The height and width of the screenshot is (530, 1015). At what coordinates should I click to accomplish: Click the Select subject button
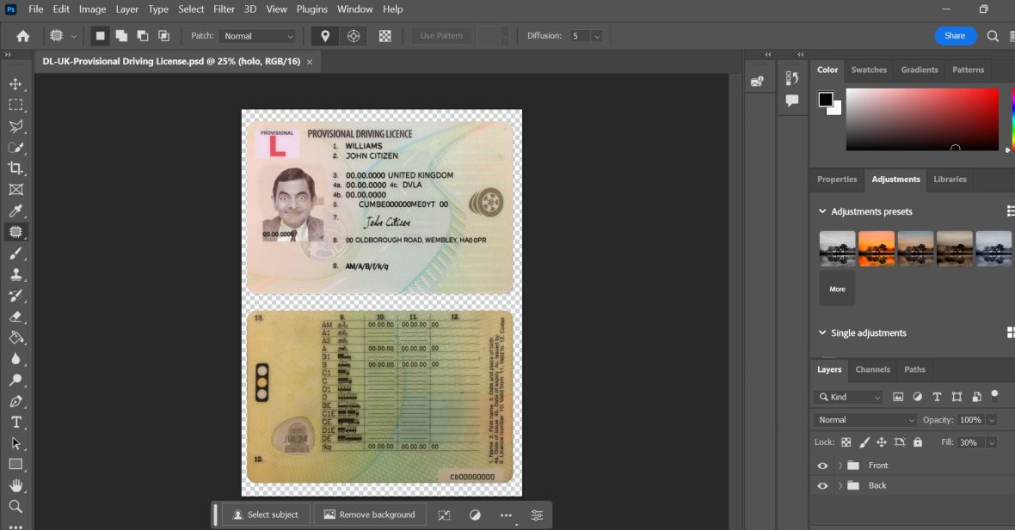[x=264, y=515]
